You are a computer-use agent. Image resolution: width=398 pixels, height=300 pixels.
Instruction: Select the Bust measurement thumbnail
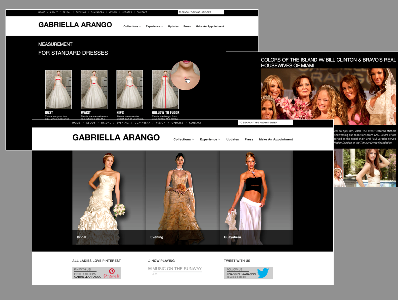click(x=58, y=89)
